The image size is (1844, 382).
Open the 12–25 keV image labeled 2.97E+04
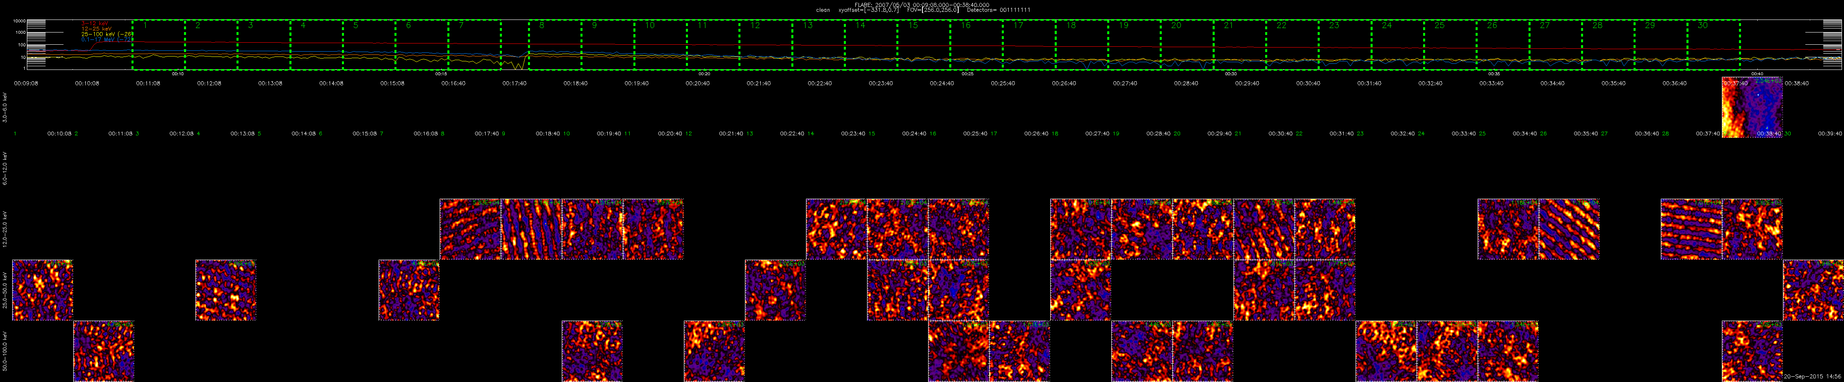click(x=836, y=229)
